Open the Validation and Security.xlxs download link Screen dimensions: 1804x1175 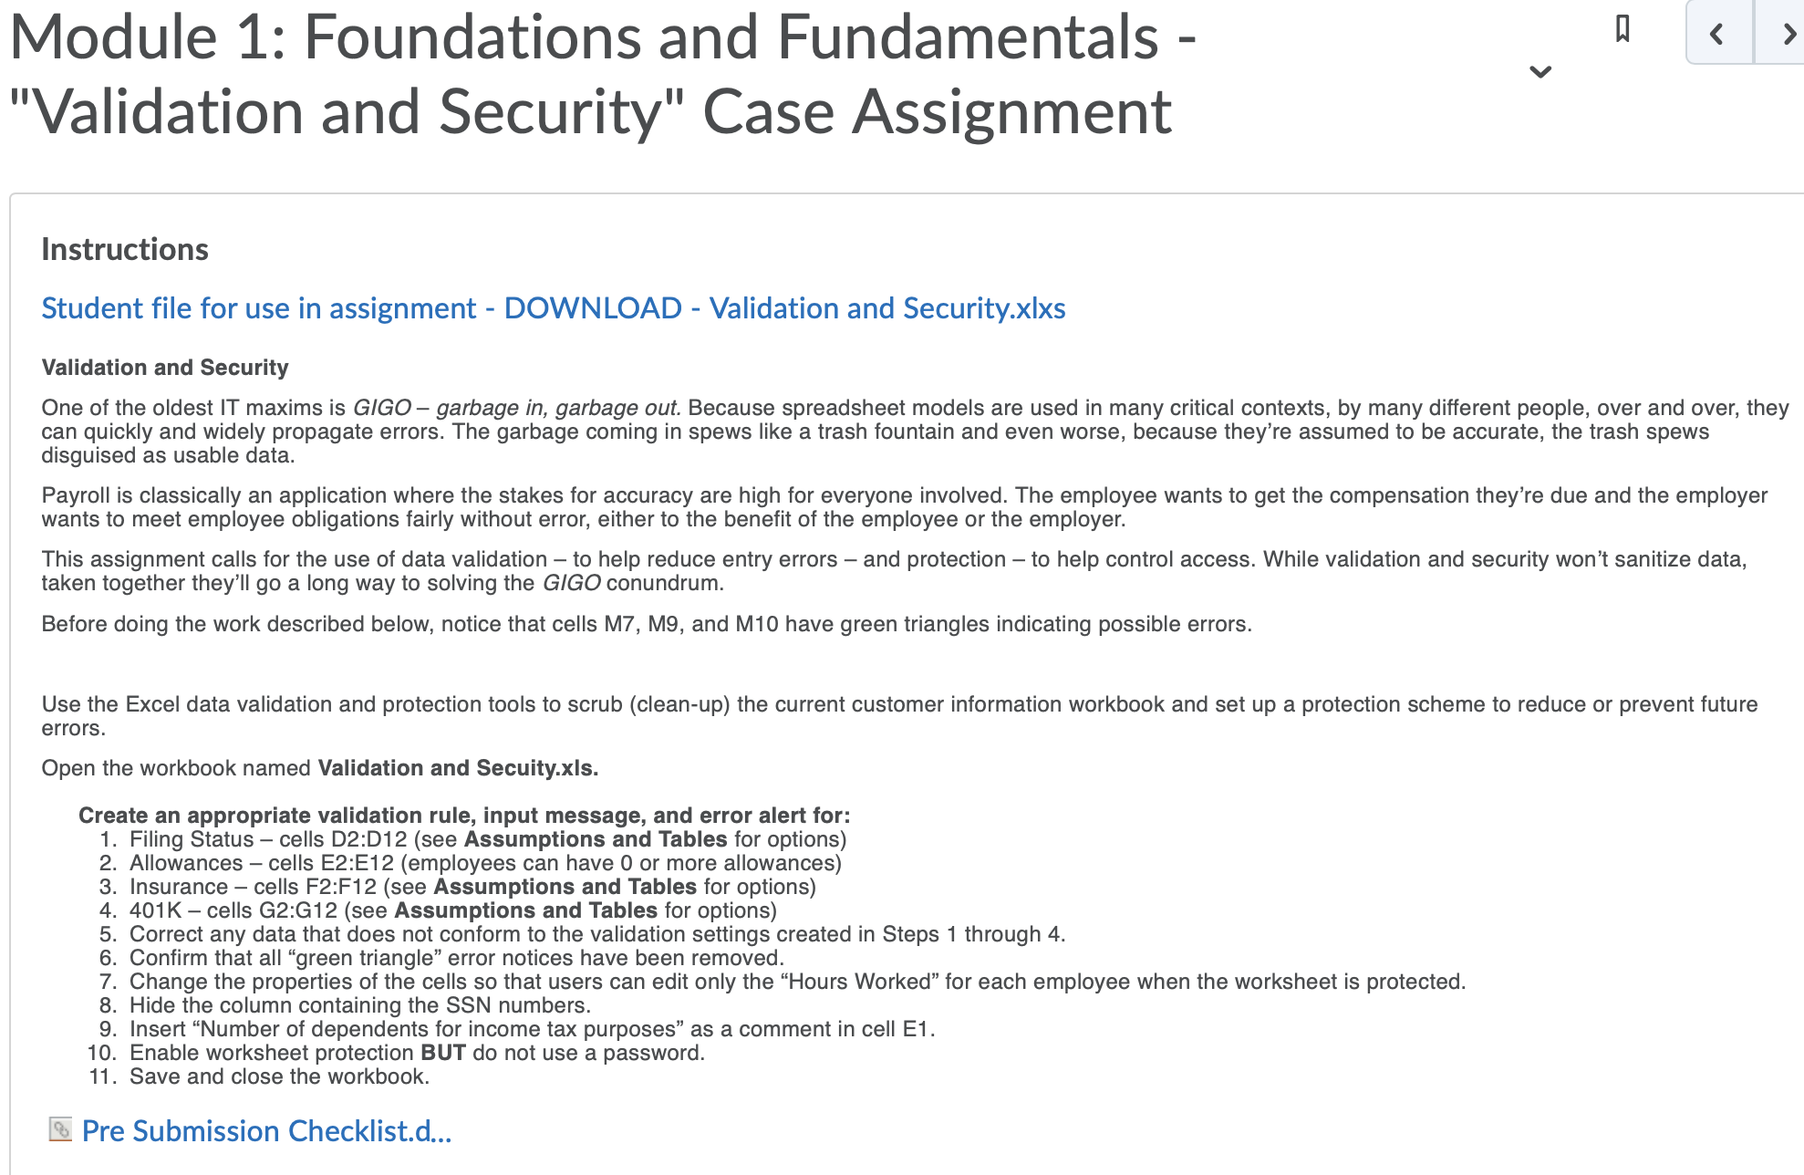coord(554,308)
